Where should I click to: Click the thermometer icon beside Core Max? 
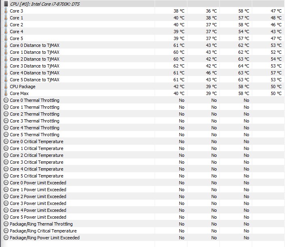click(x=6, y=93)
